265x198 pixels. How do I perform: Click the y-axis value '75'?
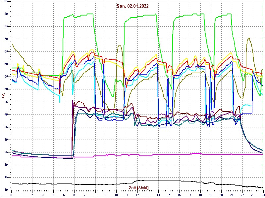(x=6, y=26)
